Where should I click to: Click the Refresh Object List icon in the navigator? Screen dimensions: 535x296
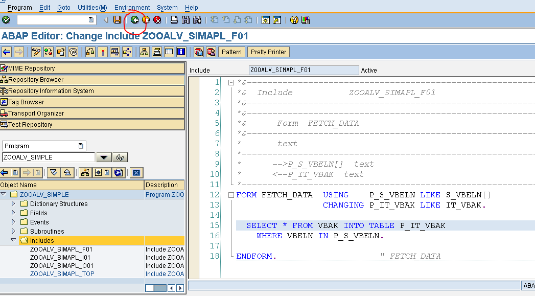(119, 172)
